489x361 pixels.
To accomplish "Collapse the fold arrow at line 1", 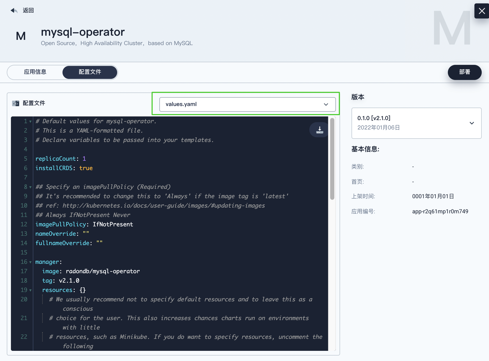I will click(x=30, y=122).
